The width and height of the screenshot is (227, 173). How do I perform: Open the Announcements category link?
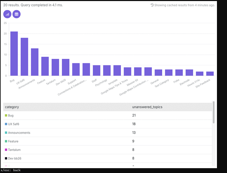[19, 133]
